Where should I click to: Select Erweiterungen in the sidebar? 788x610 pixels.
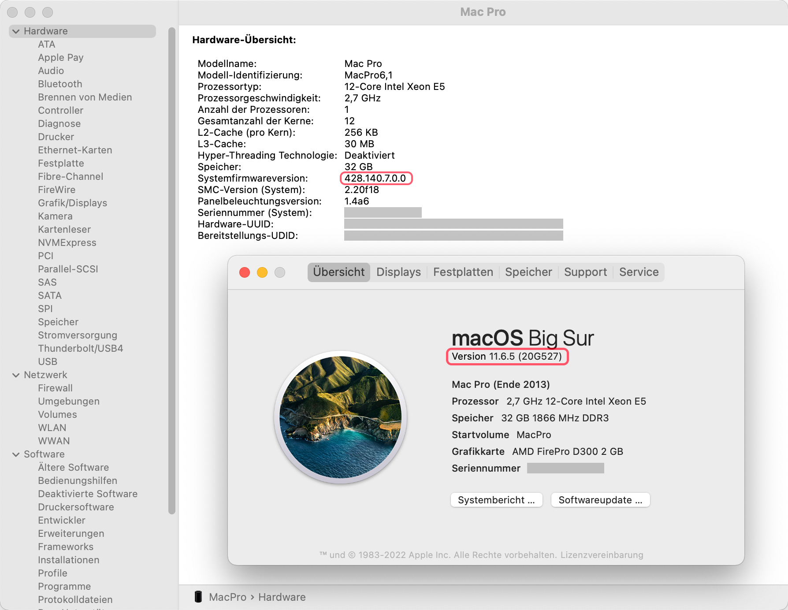pyautogui.click(x=71, y=534)
